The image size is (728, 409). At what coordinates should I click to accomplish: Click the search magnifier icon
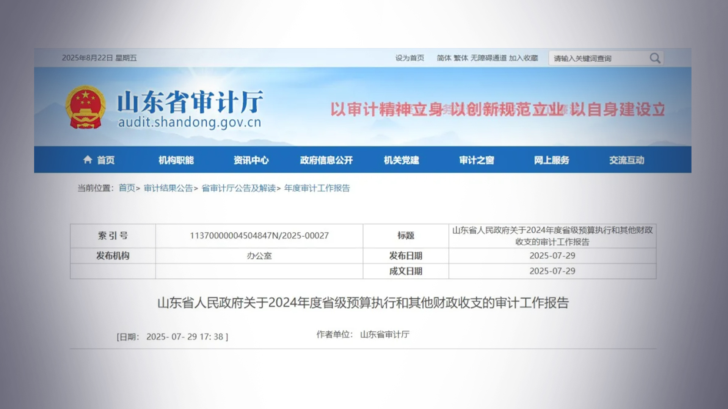655,58
